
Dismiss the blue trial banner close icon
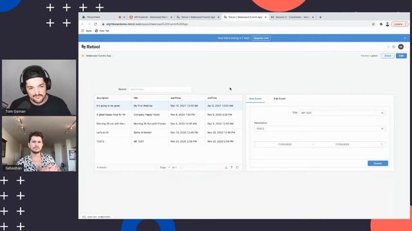(x=405, y=38)
